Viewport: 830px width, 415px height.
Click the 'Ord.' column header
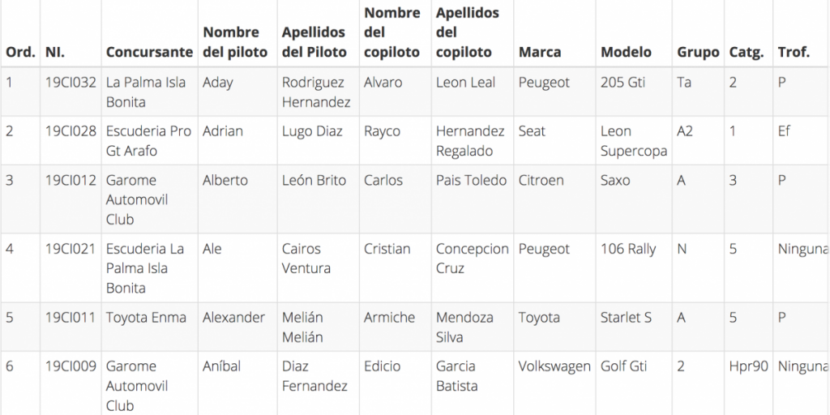pyautogui.click(x=20, y=52)
